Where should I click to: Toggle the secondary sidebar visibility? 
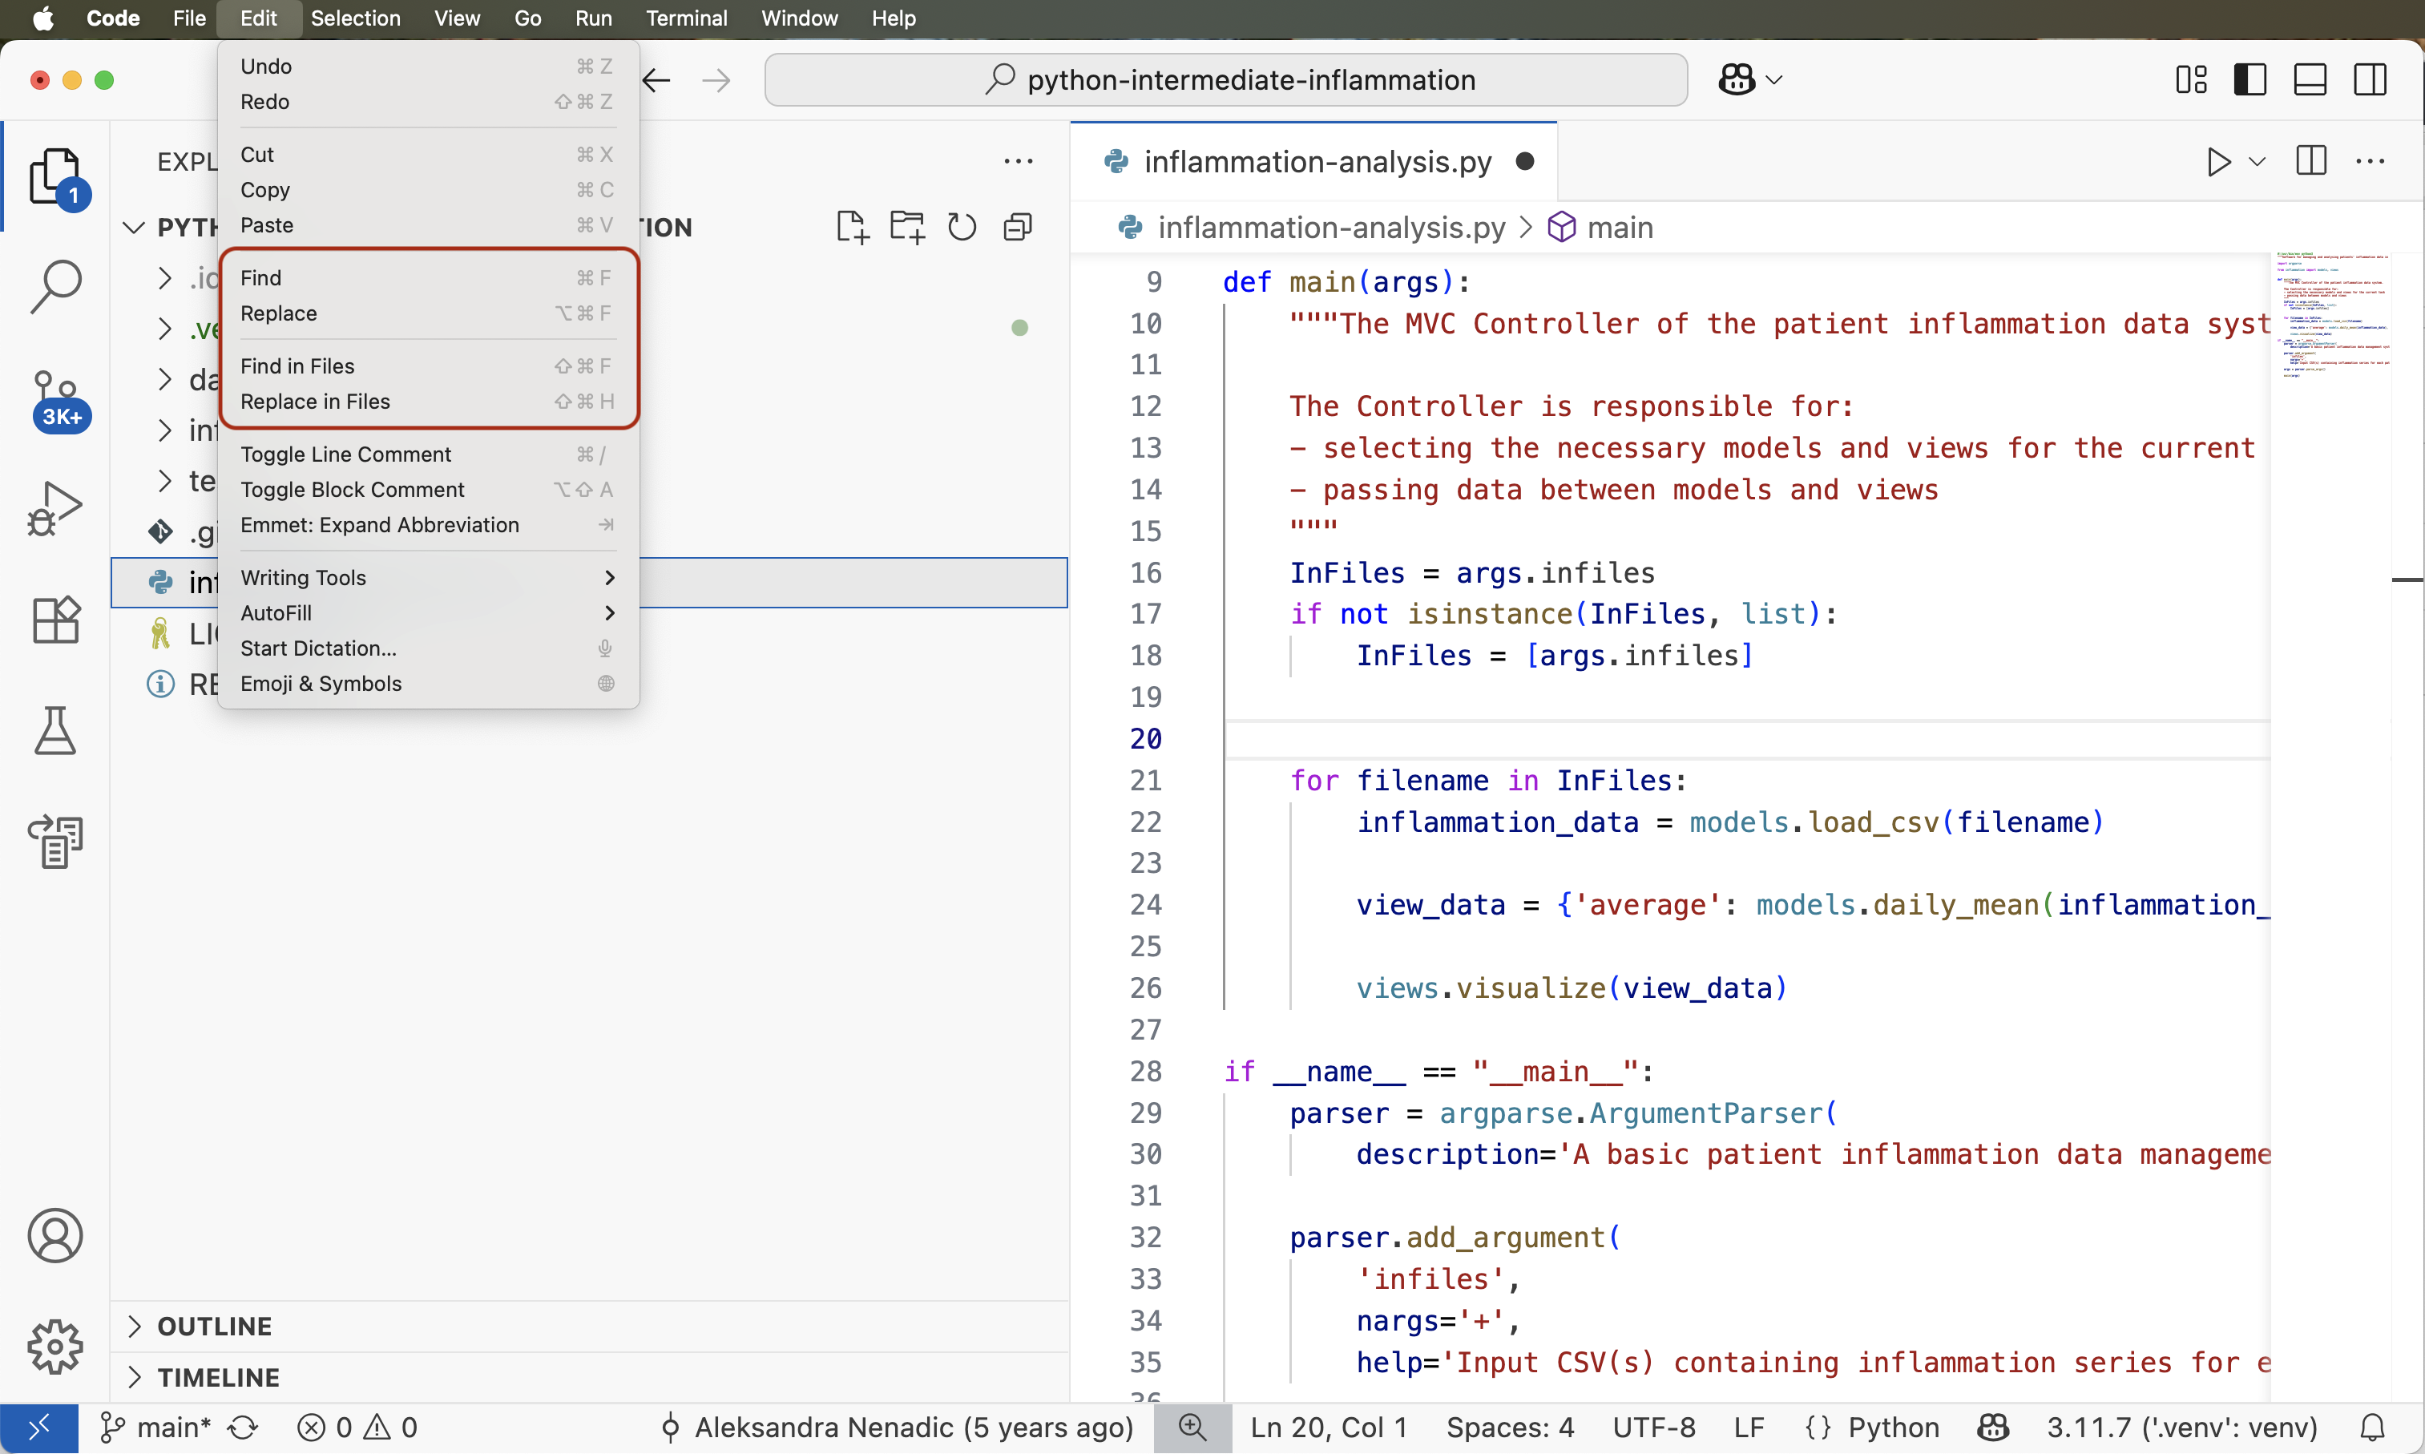pyautogui.click(x=2369, y=79)
